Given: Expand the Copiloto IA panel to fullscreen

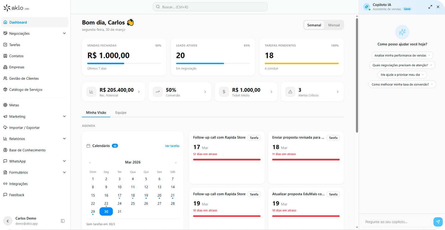Looking at the screenshot, I should click(430, 7).
